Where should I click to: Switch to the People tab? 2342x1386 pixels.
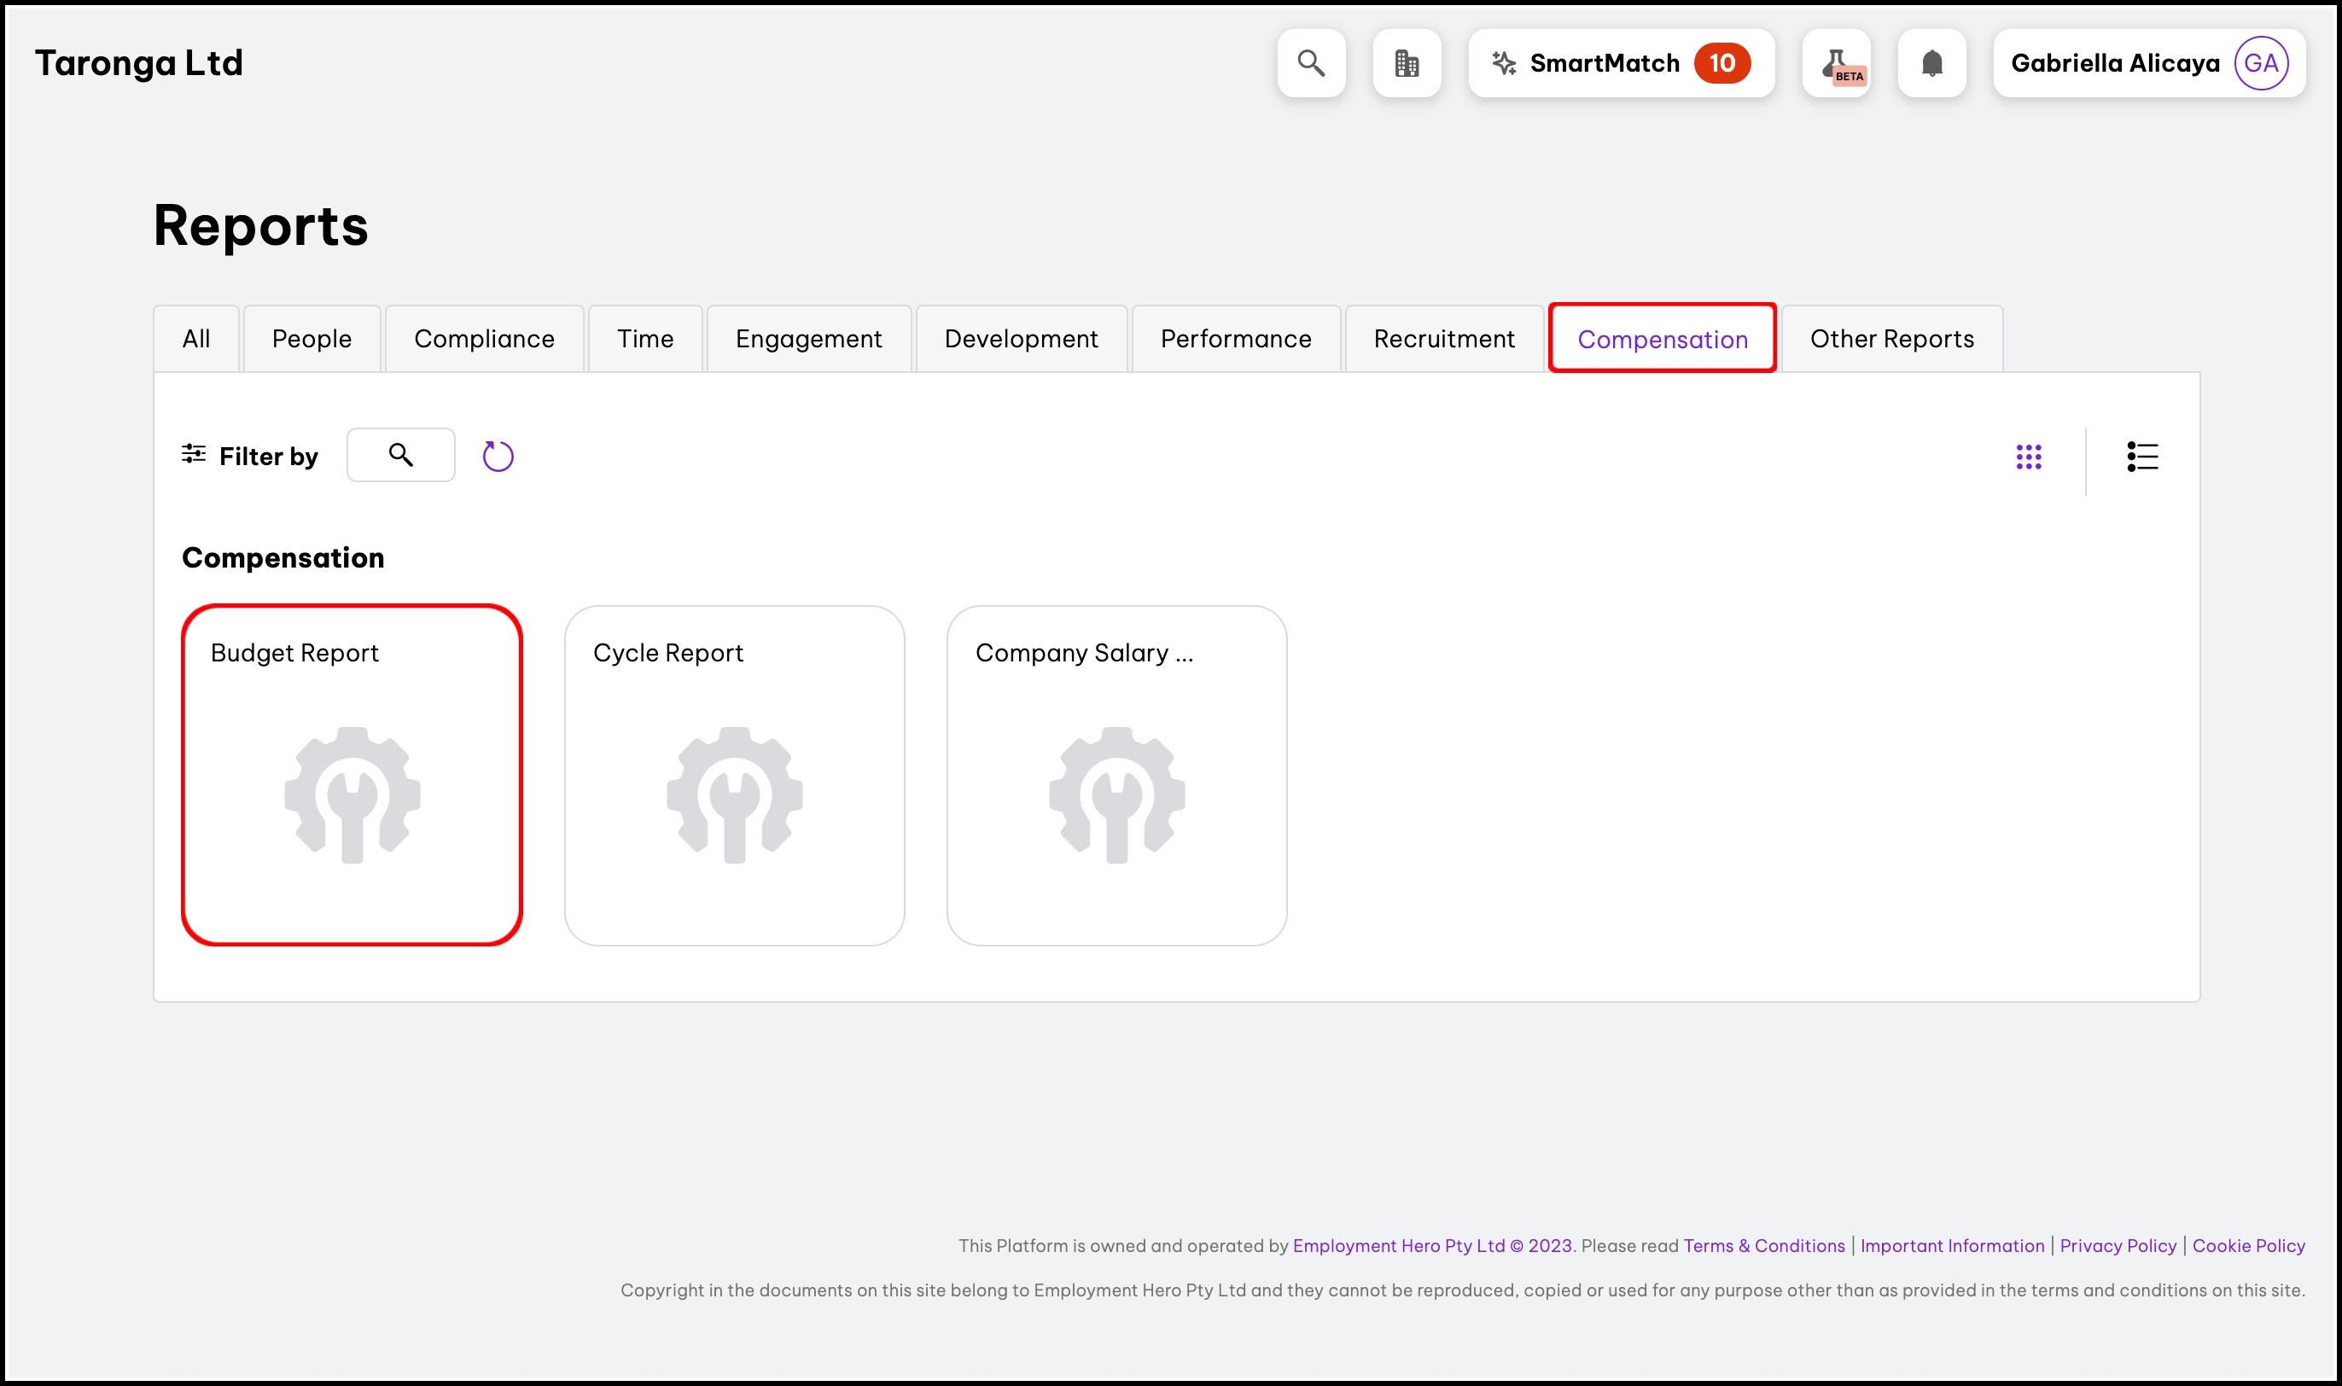tap(311, 339)
